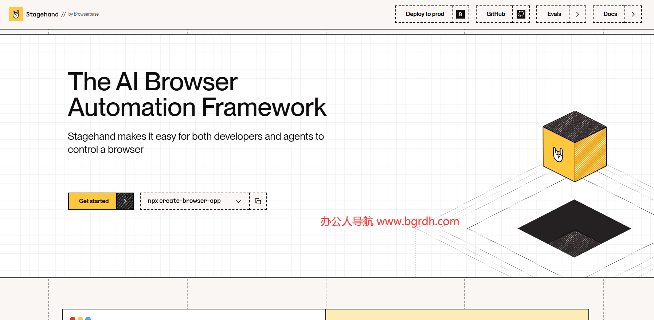Copy the npx command with copy icon
654x320 pixels.
(x=258, y=201)
